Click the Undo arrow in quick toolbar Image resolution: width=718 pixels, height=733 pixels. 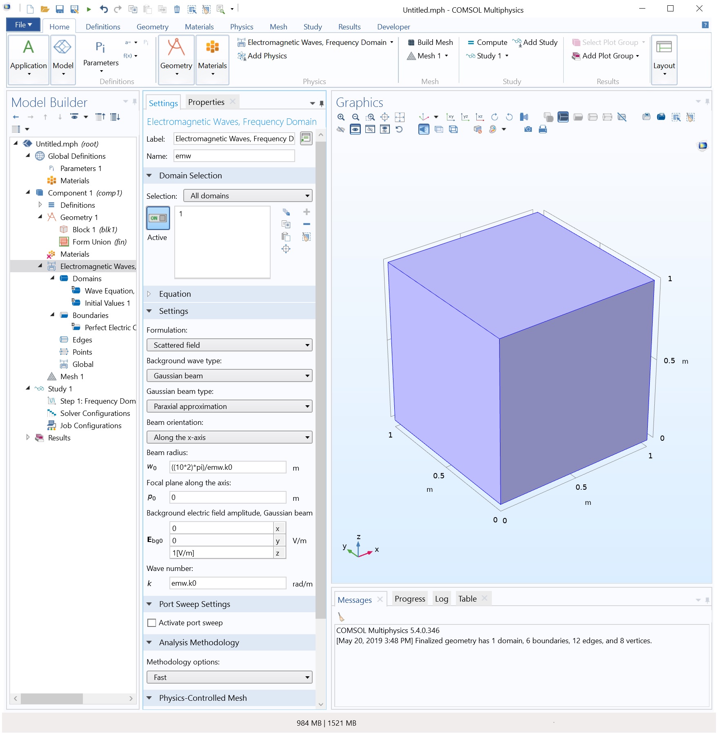click(x=104, y=9)
